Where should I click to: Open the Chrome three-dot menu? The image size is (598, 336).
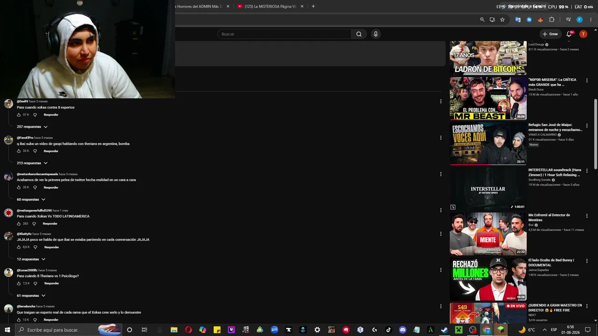590,20
